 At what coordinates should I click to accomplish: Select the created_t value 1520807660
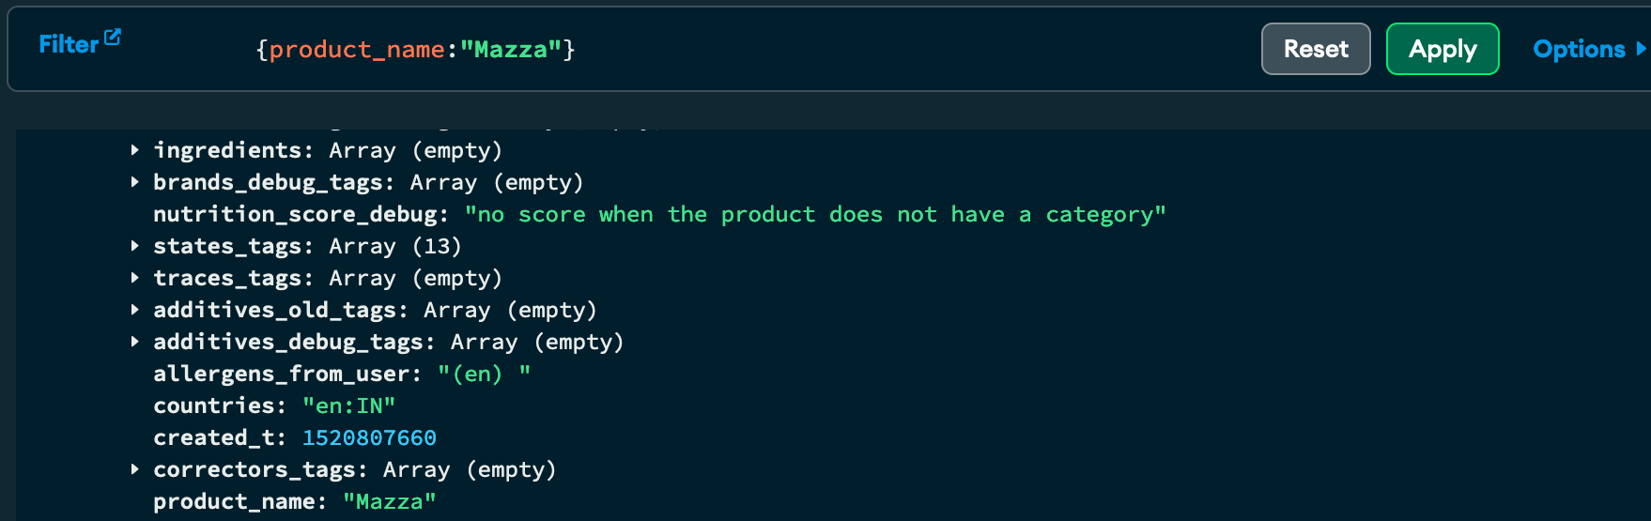tap(369, 438)
